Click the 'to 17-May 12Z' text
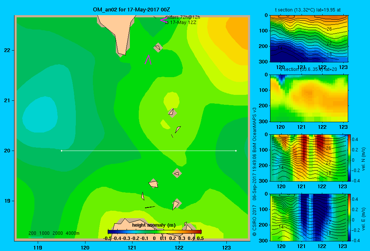The width and height of the screenshot is (370, 251). click(181, 23)
